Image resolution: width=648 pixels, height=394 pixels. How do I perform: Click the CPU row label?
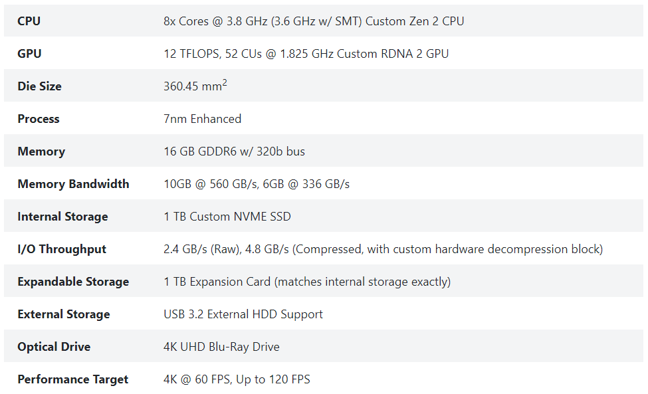(29, 21)
